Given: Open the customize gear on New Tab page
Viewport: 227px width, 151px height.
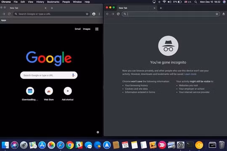Looking at the screenshot, I should pos(98,132).
